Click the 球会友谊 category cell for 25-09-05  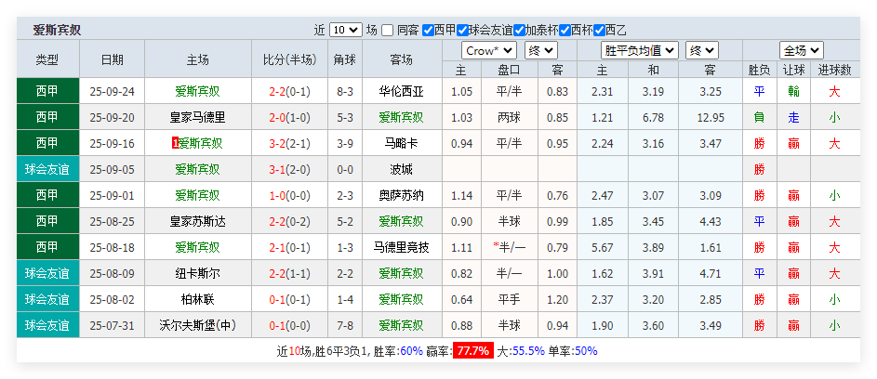(x=47, y=169)
